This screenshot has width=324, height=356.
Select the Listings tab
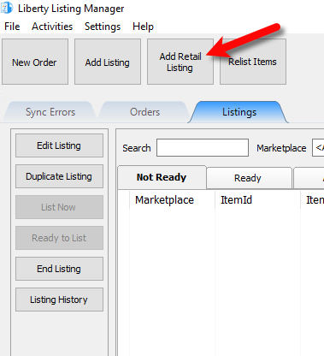click(x=239, y=112)
